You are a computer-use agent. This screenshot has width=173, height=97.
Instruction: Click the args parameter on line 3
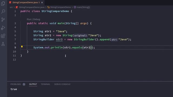pos(84,23)
